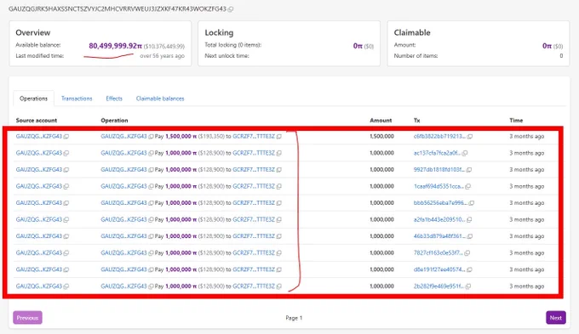Copy source account in row with tx 46b33d879a48f361

66,236
